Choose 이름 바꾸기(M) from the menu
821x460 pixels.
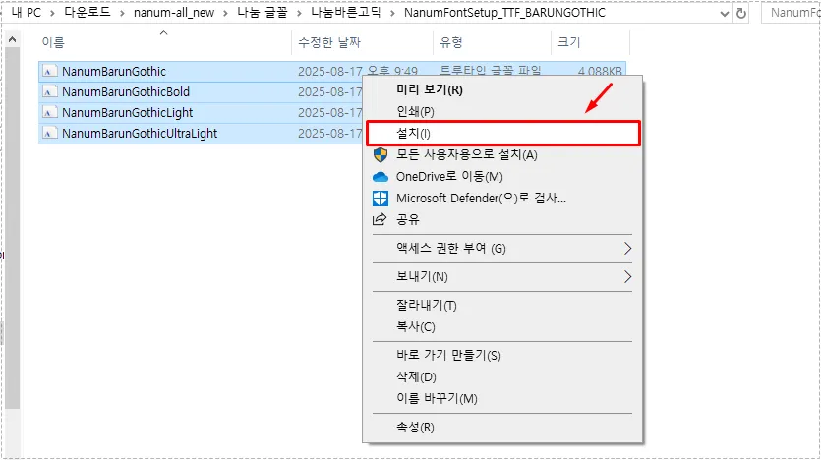pos(502,399)
